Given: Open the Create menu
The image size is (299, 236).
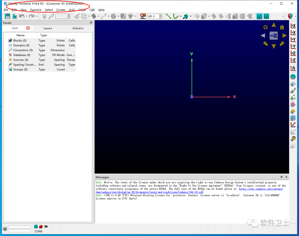Looking at the screenshot, I should 61,10.
